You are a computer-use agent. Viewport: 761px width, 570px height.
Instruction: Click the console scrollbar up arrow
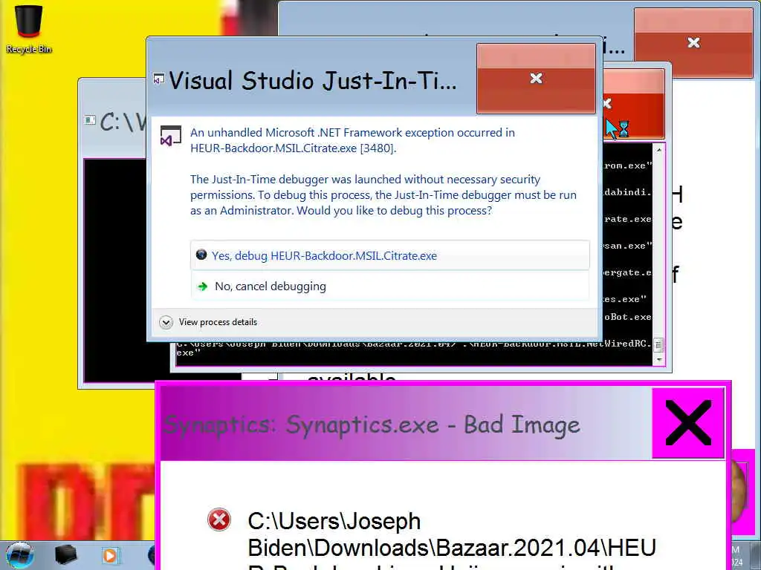point(659,150)
